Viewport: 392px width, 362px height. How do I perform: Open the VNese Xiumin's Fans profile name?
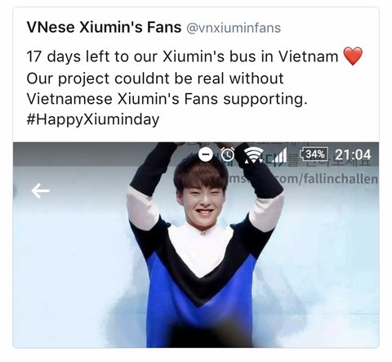coord(104,27)
